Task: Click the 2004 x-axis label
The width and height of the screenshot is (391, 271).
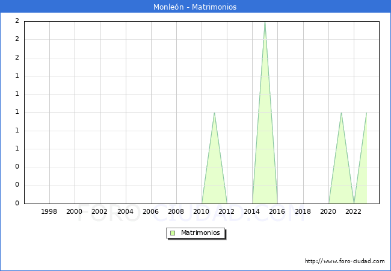Action: (126, 211)
